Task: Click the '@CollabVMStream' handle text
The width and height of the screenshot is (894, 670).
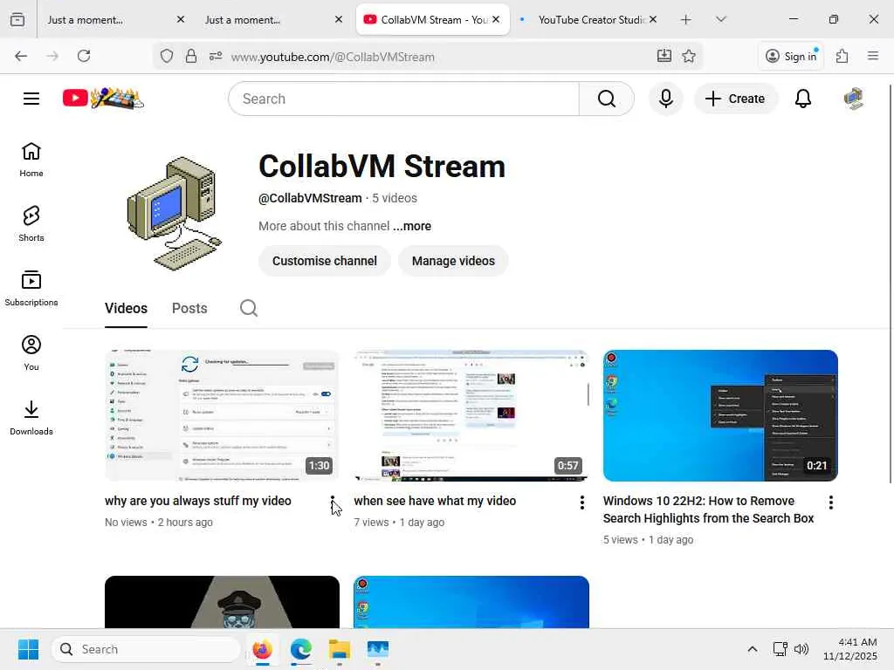Action: (x=310, y=198)
